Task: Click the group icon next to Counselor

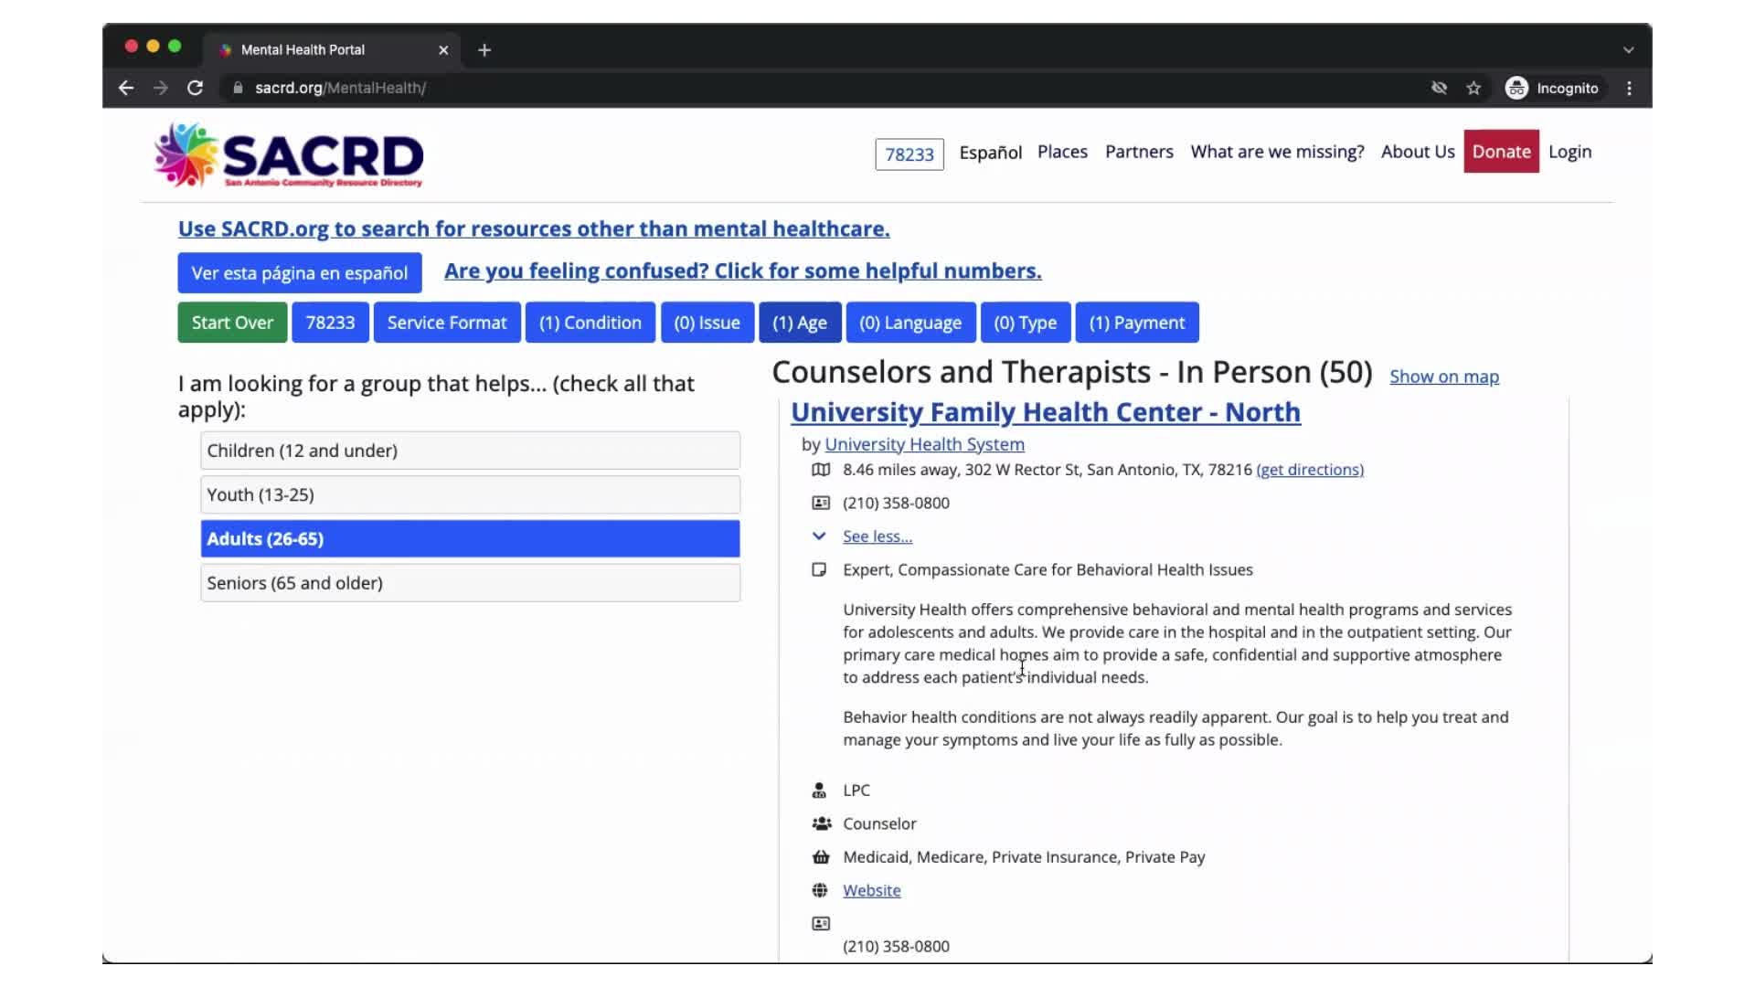Action: click(822, 823)
